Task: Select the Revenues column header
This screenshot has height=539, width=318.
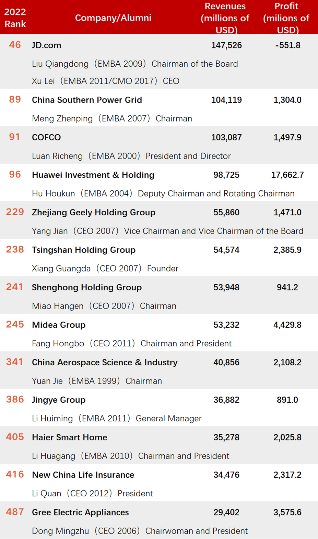Action: click(225, 18)
